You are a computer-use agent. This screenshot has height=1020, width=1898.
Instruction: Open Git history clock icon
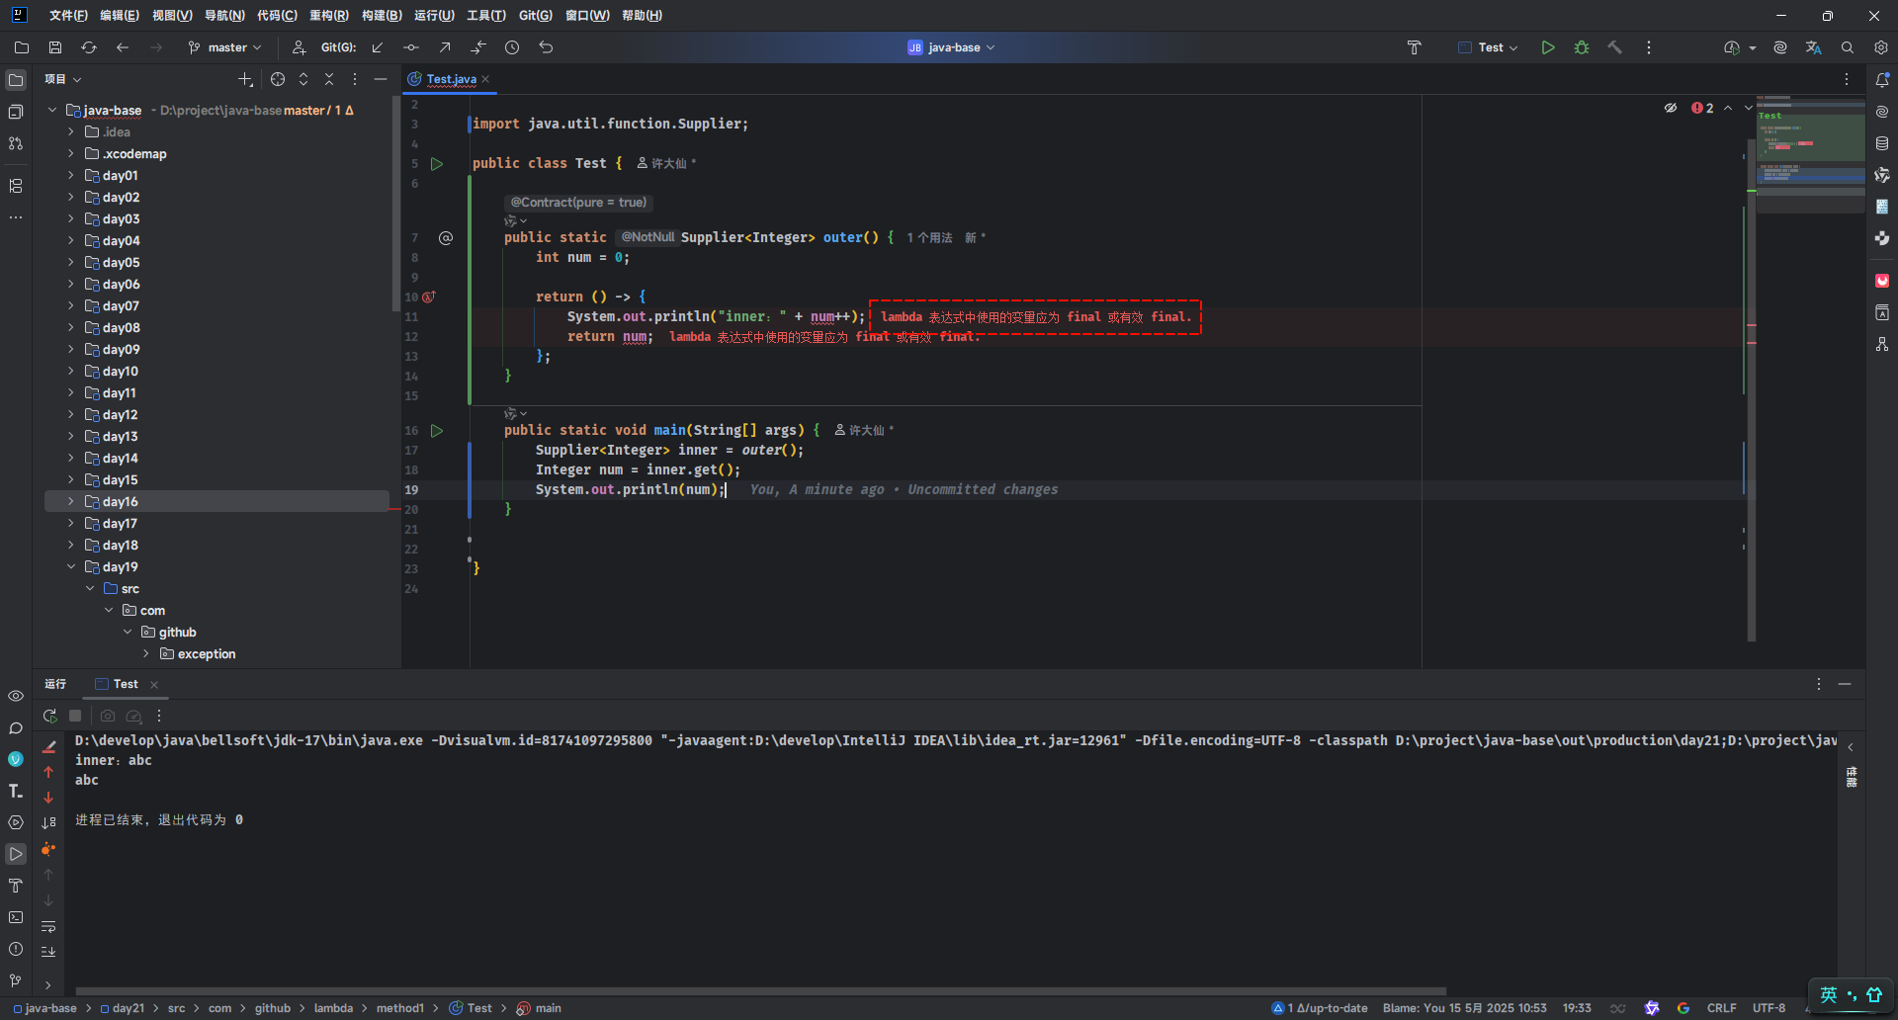pos(512,47)
